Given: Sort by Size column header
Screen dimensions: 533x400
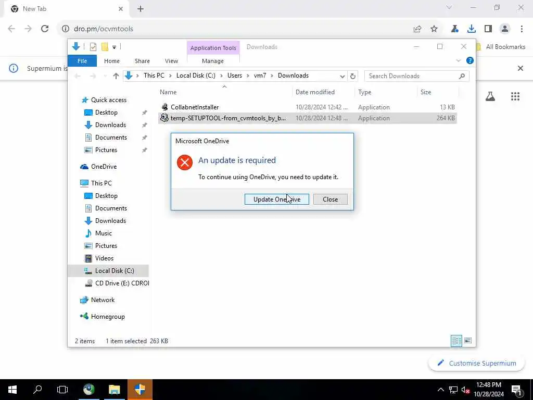Looking at the screenshot, I should tap(437, 92).
